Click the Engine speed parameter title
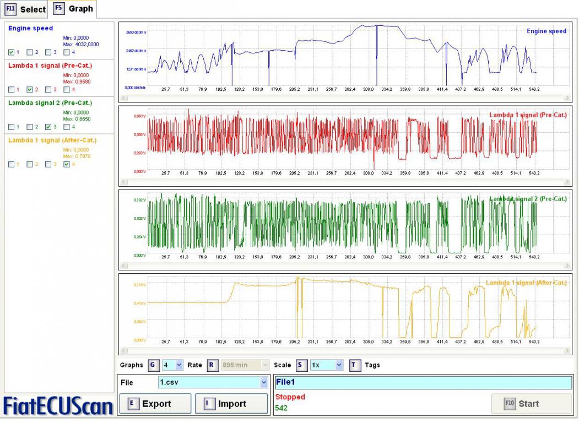Screen dimensions: 579x423 pyautogui.click(x=30, y=29)
